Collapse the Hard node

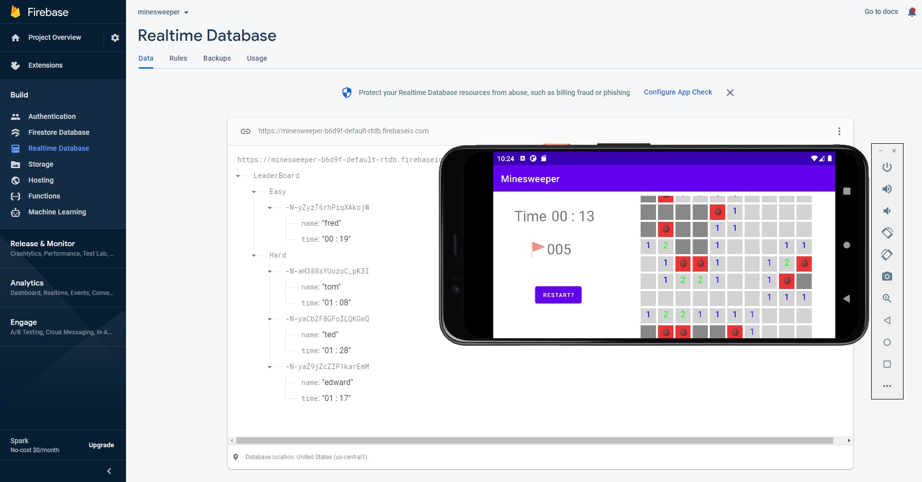click(x=254, y=256)
